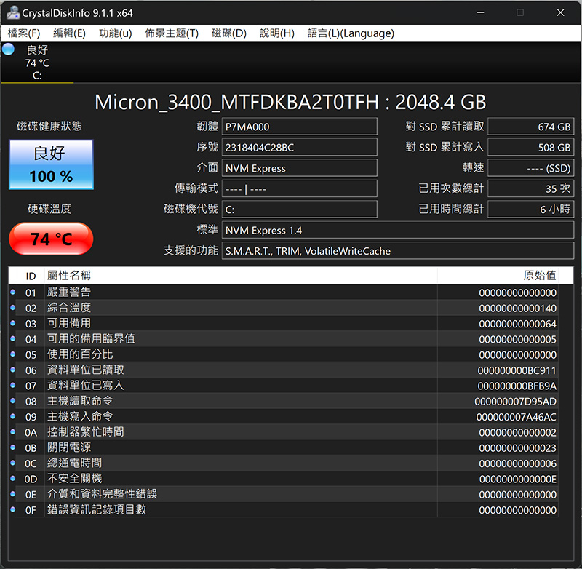The width and height of the screenshot is (582, 569).
Task: Click the power on hours value 6 小時
Action: [531, 210]
